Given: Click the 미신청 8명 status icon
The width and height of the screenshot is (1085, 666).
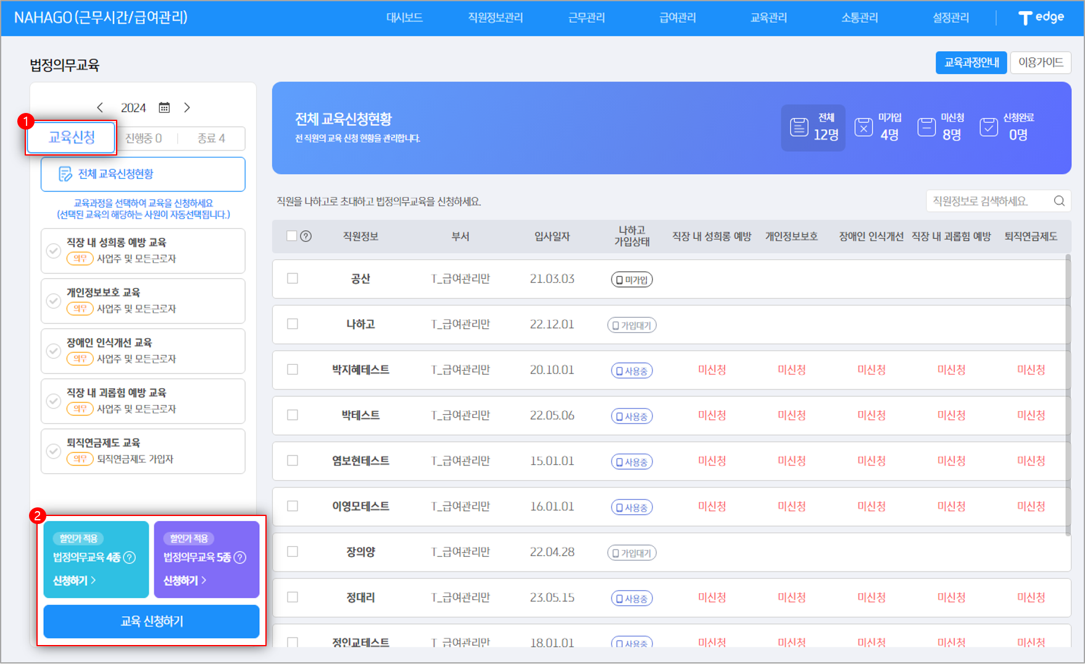Looking at the screenshot, I should pyautogui.click(x=926, y=127).
